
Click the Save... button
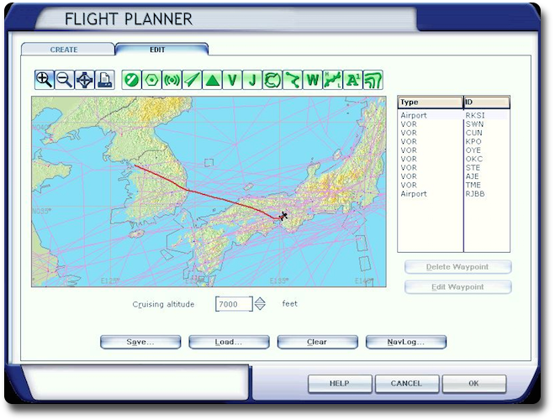[x=140, y=342]
